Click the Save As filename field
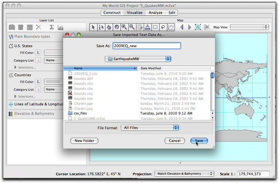 pos(147,46)
